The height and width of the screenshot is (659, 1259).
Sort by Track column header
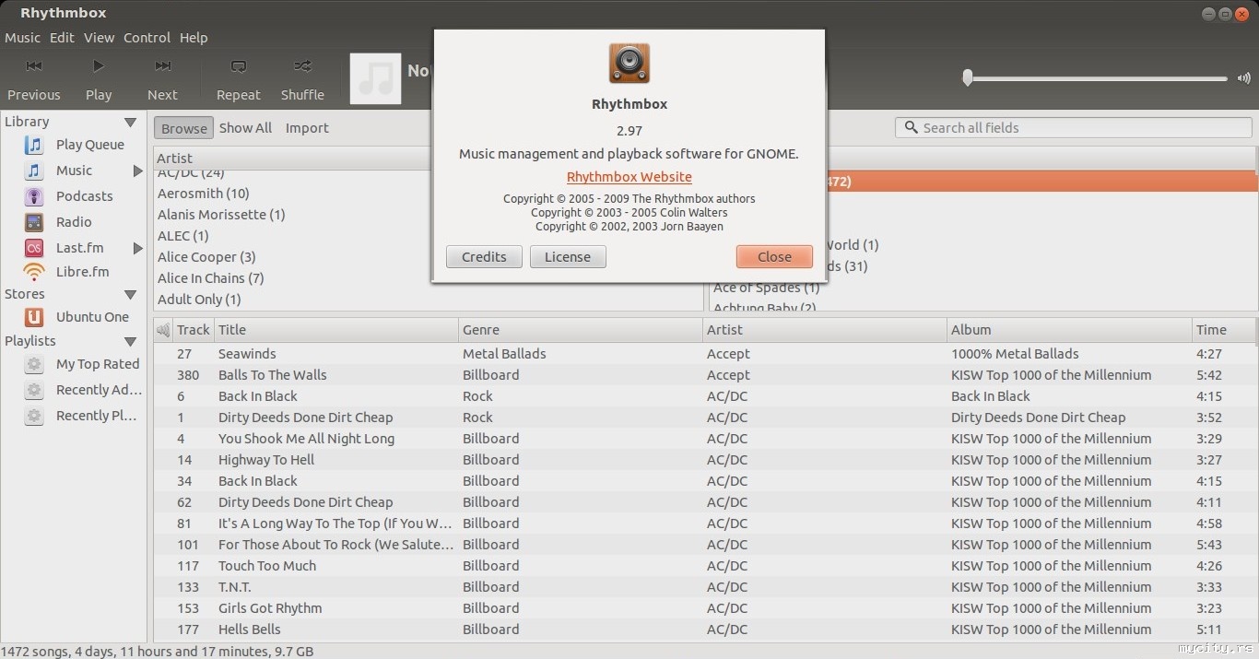[194, 330]
